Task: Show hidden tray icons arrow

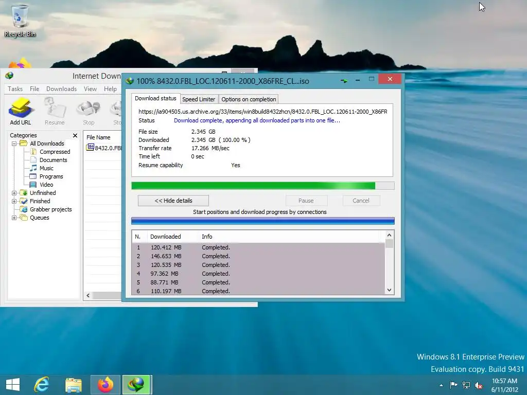Action: click(441, 385)
